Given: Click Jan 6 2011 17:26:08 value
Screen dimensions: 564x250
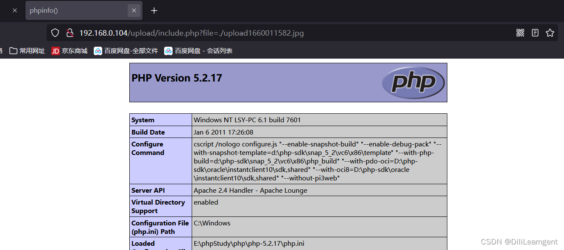Looking at the screenshot, I should click(223, 132).
